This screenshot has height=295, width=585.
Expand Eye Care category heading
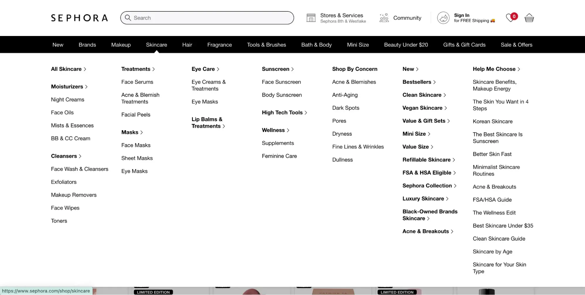click(205, 69)
